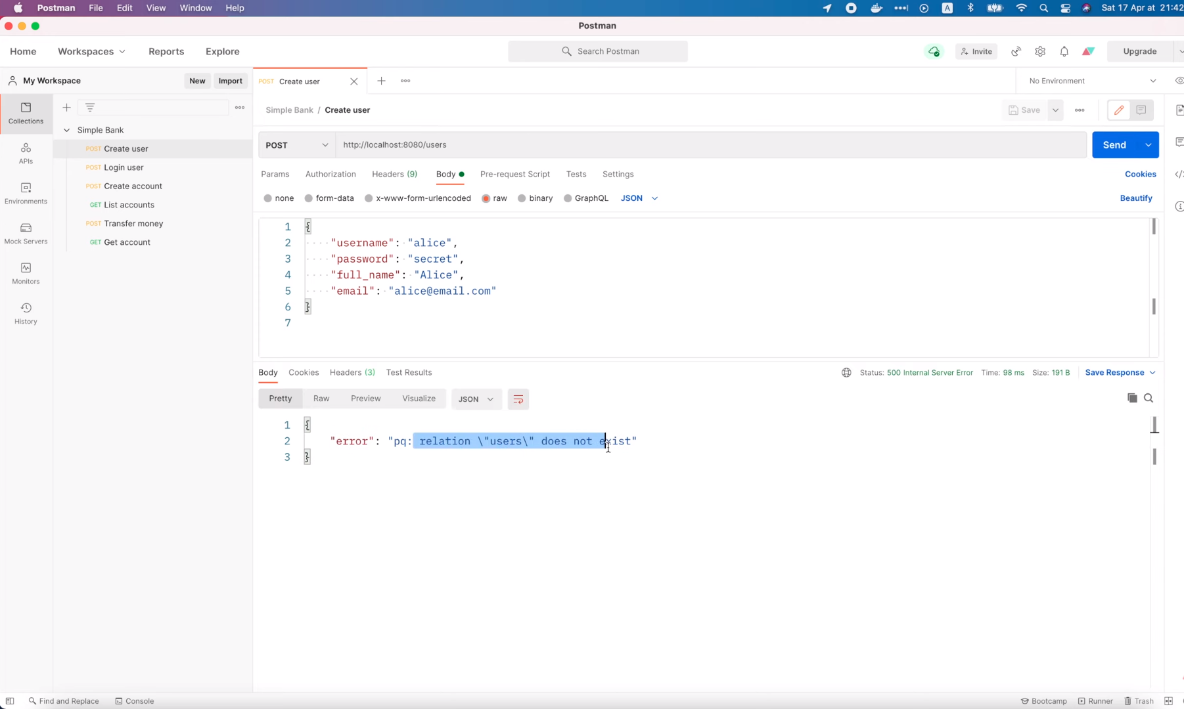Click the New button
This screenshot has width=1184, height=709.
[197, 81]
